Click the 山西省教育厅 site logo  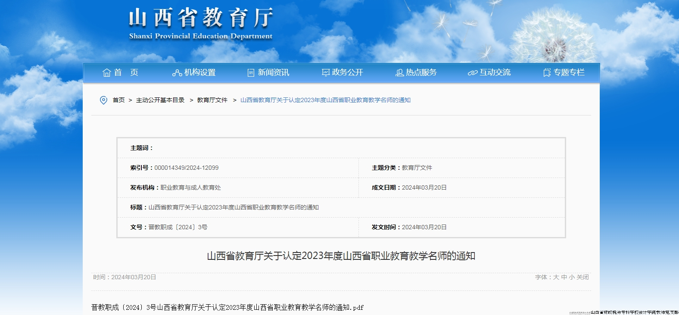point(201,18)
